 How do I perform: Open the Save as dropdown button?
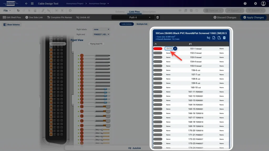click(x=213, y=10)
